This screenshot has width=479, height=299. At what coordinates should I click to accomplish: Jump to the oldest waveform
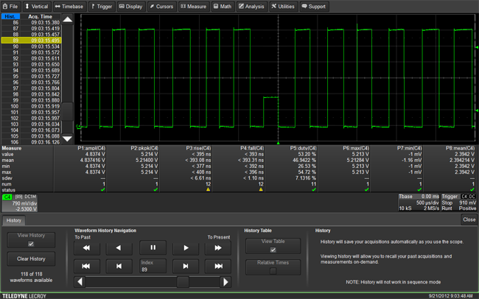[87, 265]
